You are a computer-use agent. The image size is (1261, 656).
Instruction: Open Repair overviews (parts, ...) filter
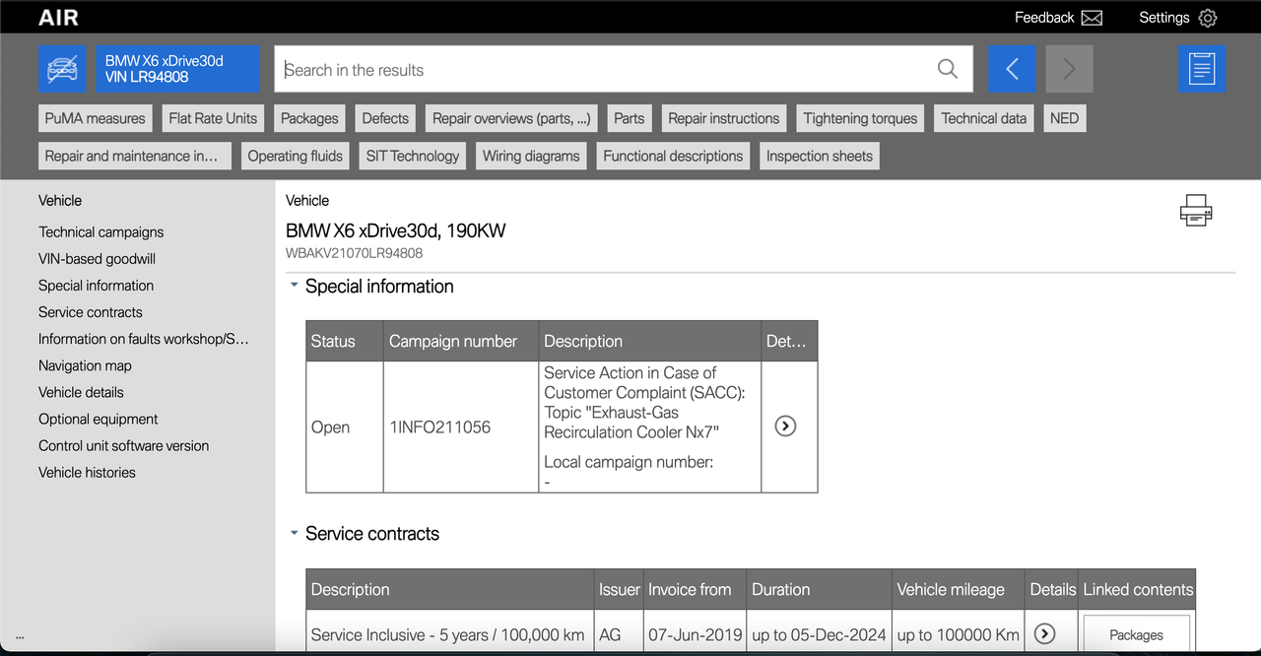tap(511, 118)
